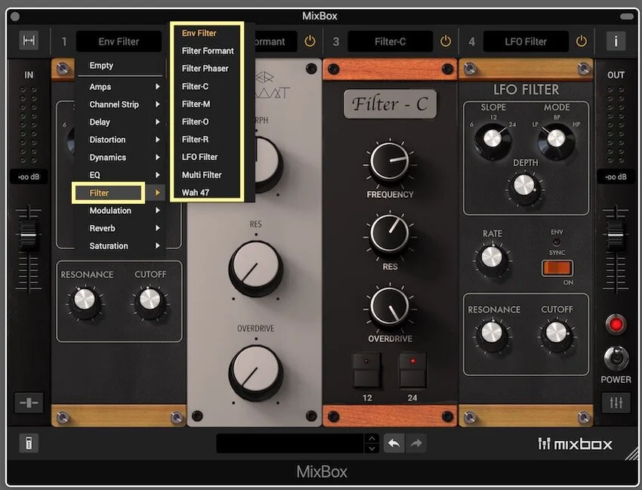Click the Formant RES knob
The image size is (642, 490).
point(255,268)
